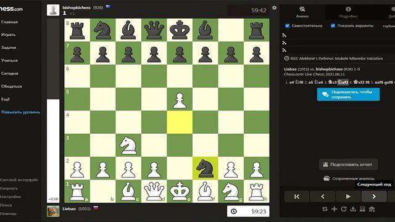395x222 pixels.
Task: Open Задачи in the sidebar
Action: 8,47
